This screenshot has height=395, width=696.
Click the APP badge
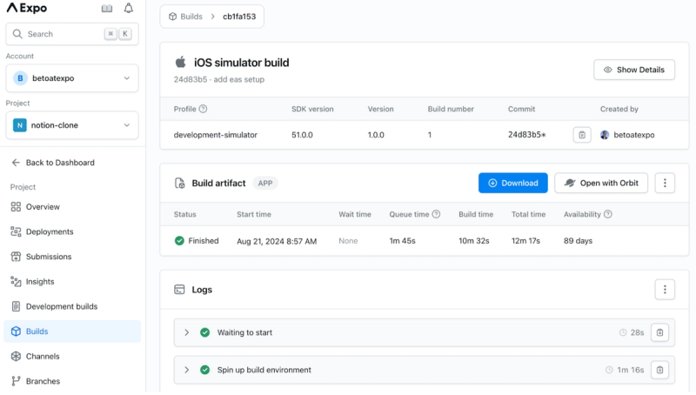coord(265,183)
